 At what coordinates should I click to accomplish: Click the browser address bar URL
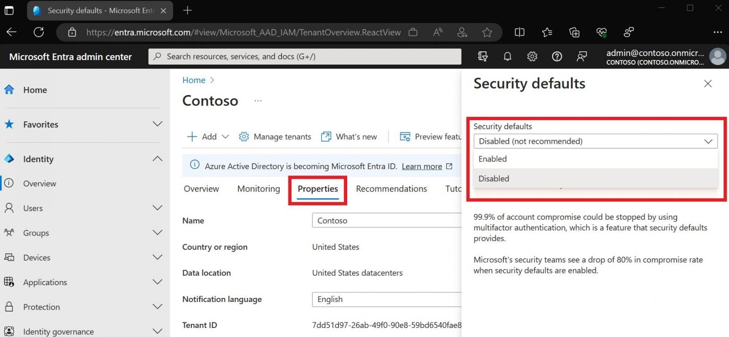point(244,32)
